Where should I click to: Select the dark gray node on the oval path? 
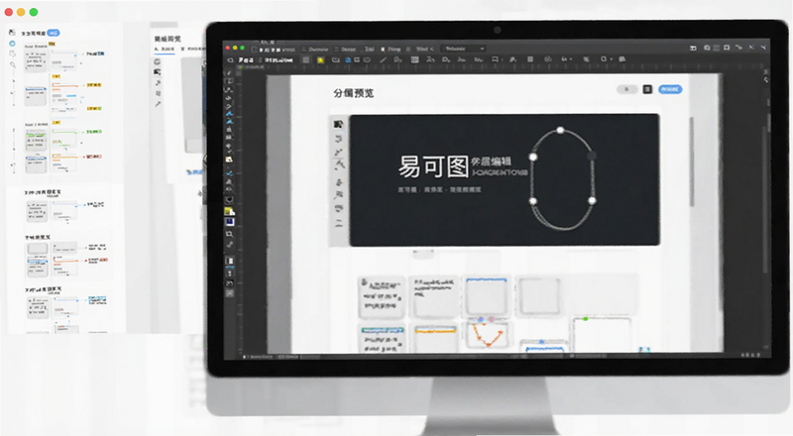[592, 156]
